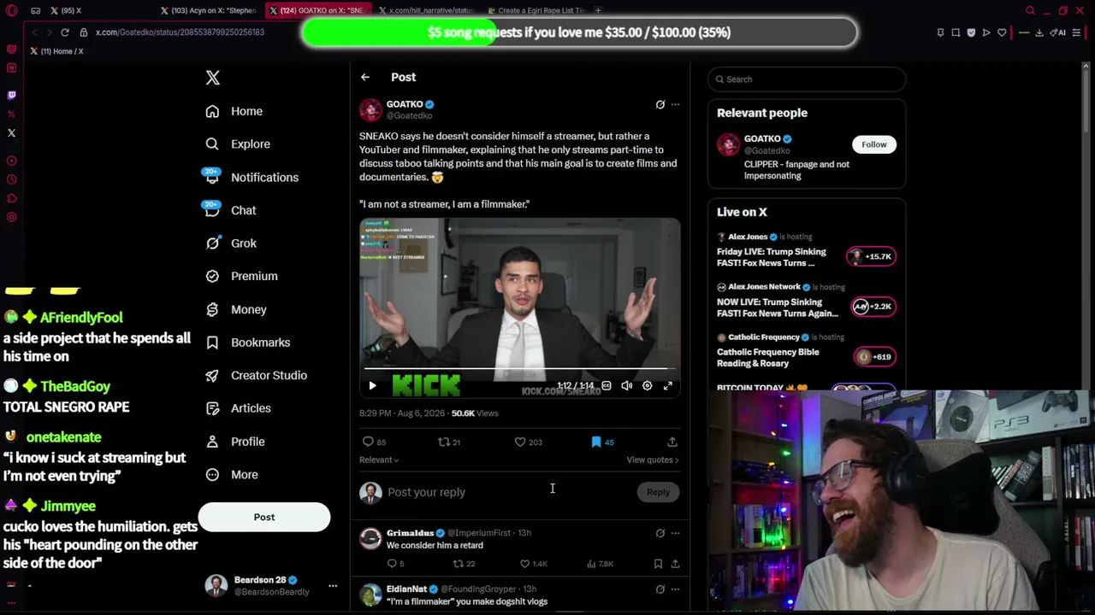Open the Articles section
1095x615 pixels.
click(x=239, y=408)
